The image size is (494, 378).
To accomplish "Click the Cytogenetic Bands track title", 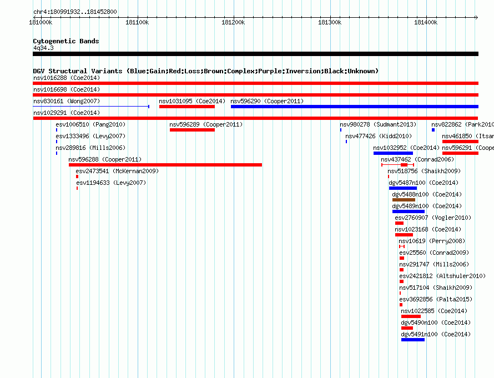I will tap(66, 41).
